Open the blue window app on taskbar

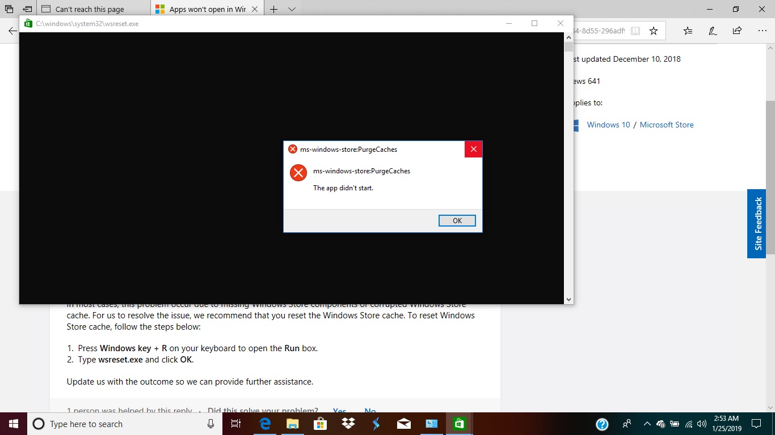pyautogui.click(x=432, y=424)
